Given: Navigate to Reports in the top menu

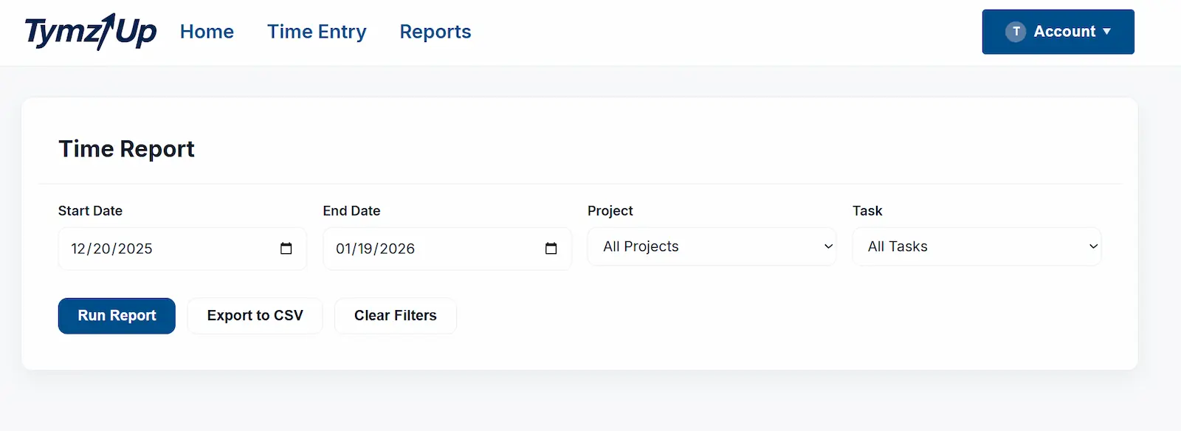Looking at the screenshot, I should (x=435, y=32).
